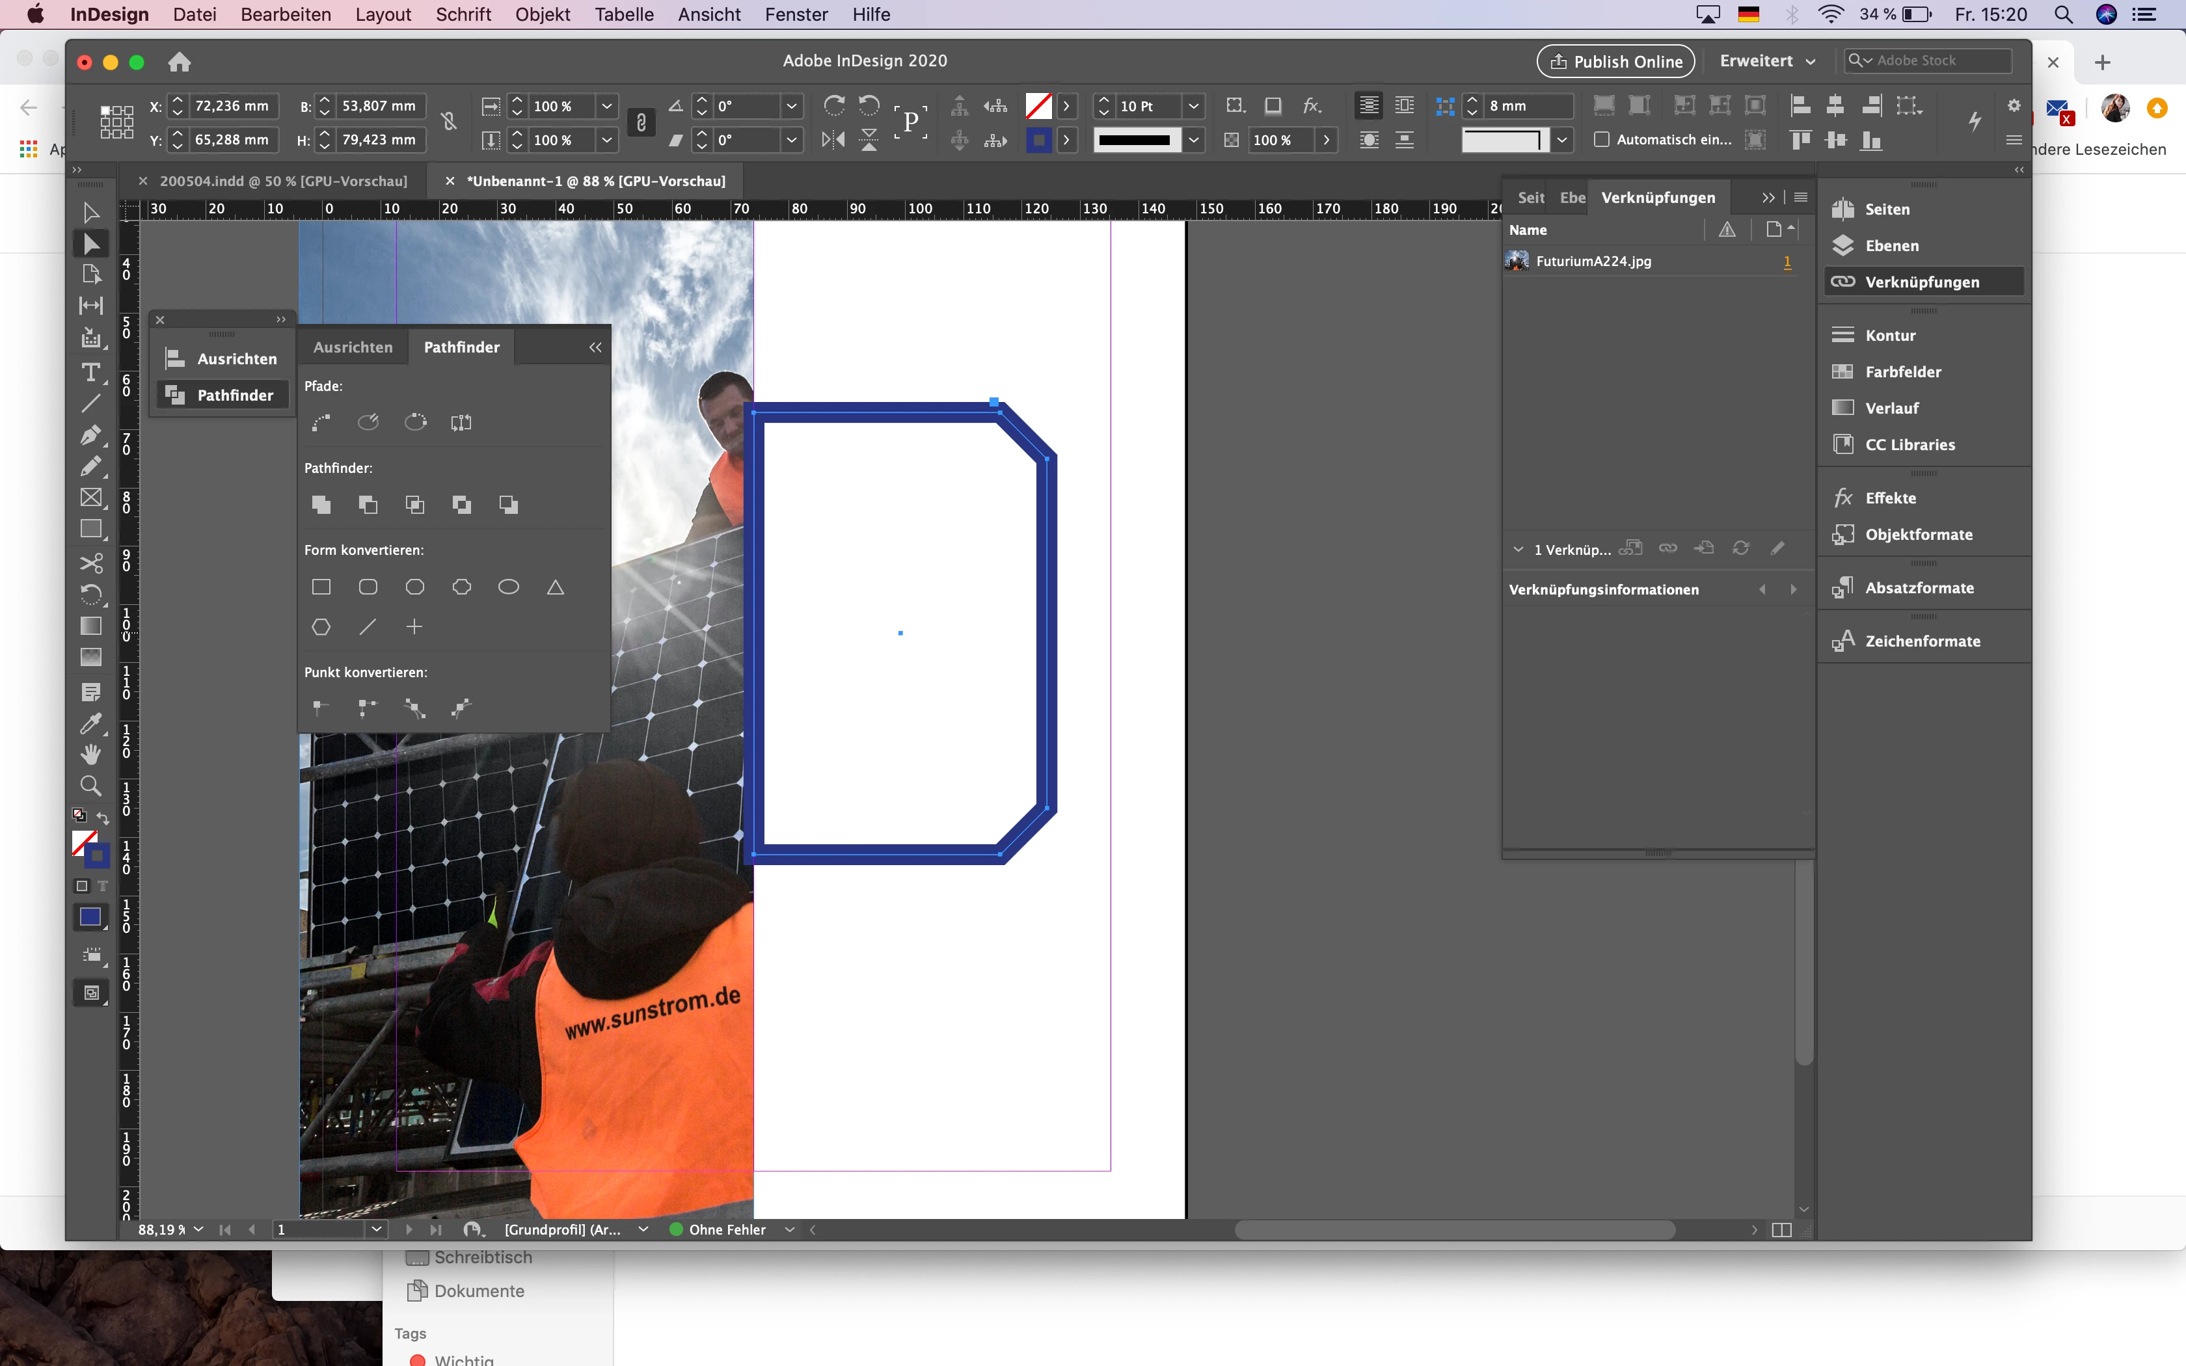
Task: Select the Scissors tool
Action: point(90,563)
